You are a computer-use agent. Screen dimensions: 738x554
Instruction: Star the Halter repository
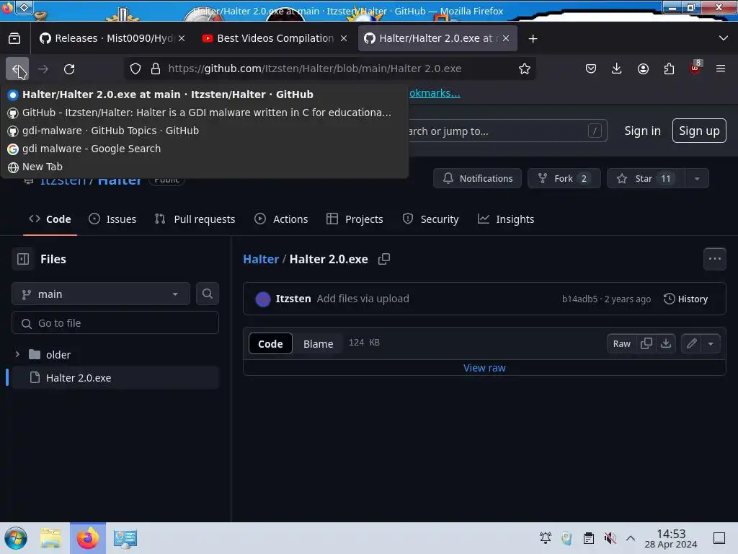point(646,179)
